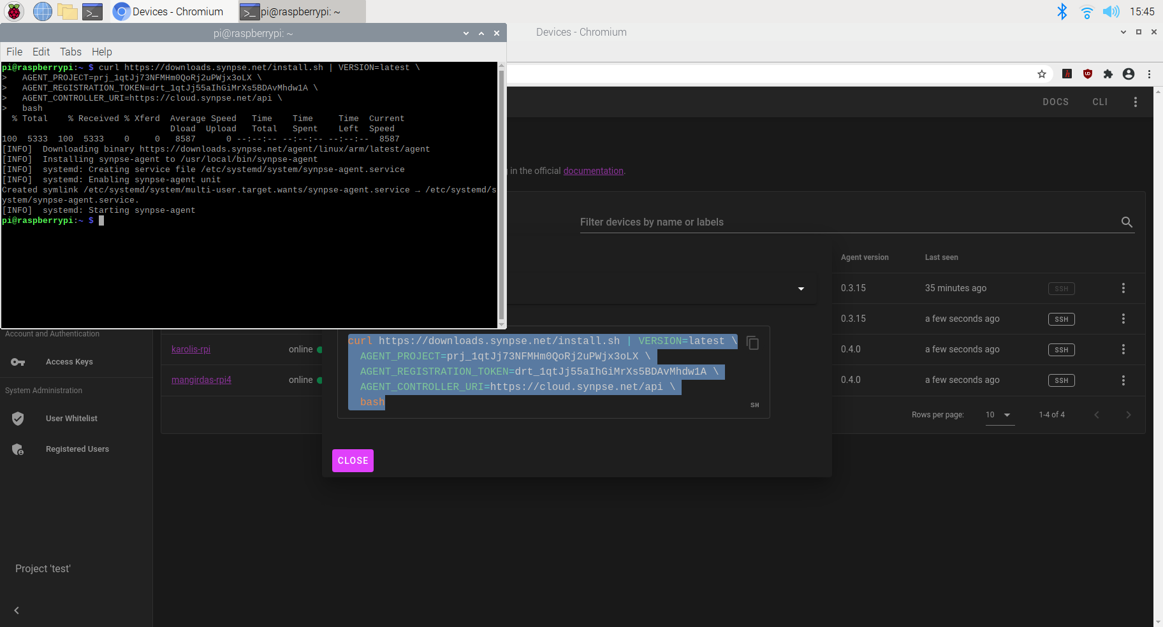Open the Chromium profile avatar icon
Image resolution: width=1163 pixels, height=627 pixels.
(x=1129, y=74)
